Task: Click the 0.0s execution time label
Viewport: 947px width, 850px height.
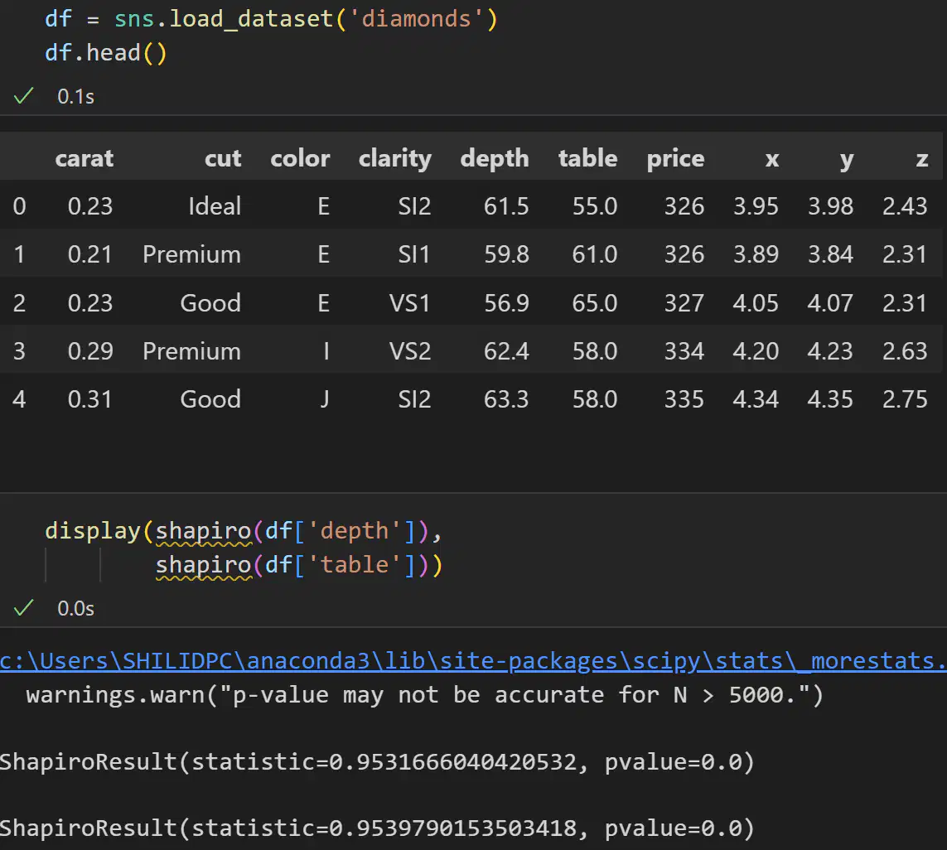Action: coord(75,608)
